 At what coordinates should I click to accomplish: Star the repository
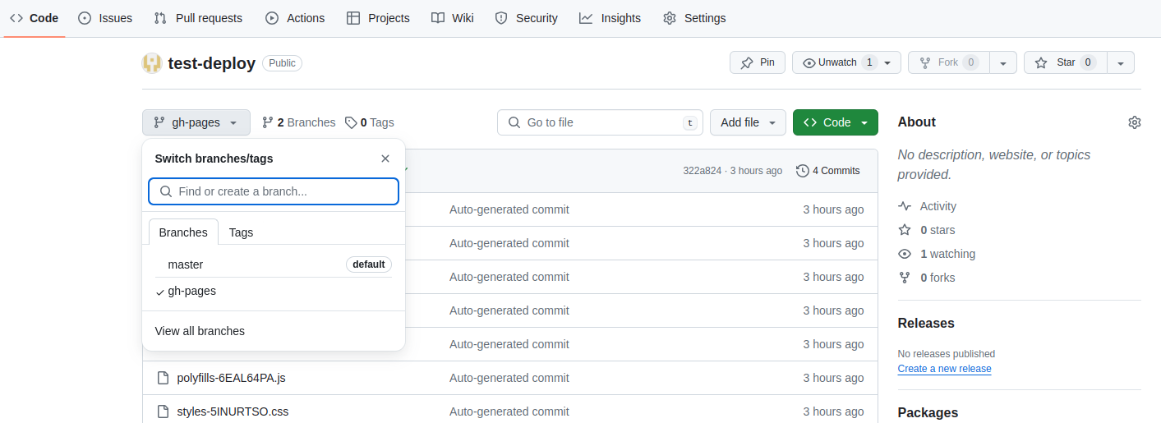1065,62
